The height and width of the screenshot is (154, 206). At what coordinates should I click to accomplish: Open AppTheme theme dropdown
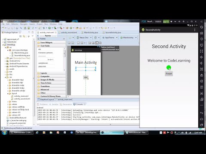[x=110, y=38]
